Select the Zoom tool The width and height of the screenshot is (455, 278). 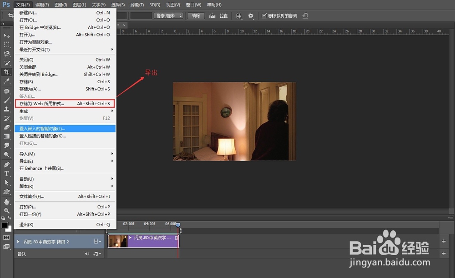(6, 211)
